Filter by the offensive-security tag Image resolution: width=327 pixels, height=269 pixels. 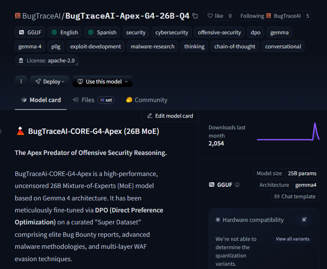point(219,32)
